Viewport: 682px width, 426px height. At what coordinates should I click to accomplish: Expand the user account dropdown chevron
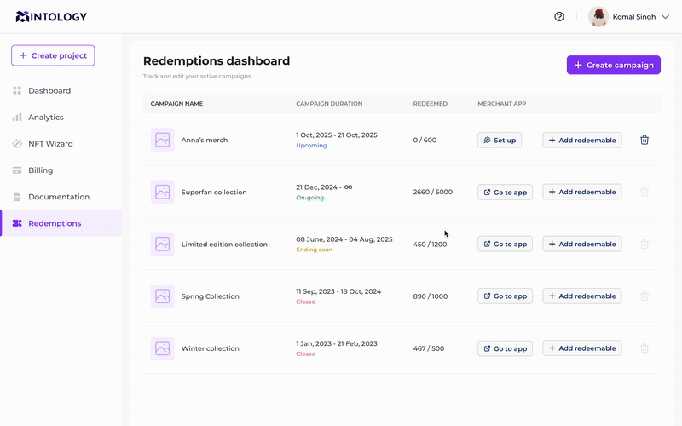click(x=665, y=16)
